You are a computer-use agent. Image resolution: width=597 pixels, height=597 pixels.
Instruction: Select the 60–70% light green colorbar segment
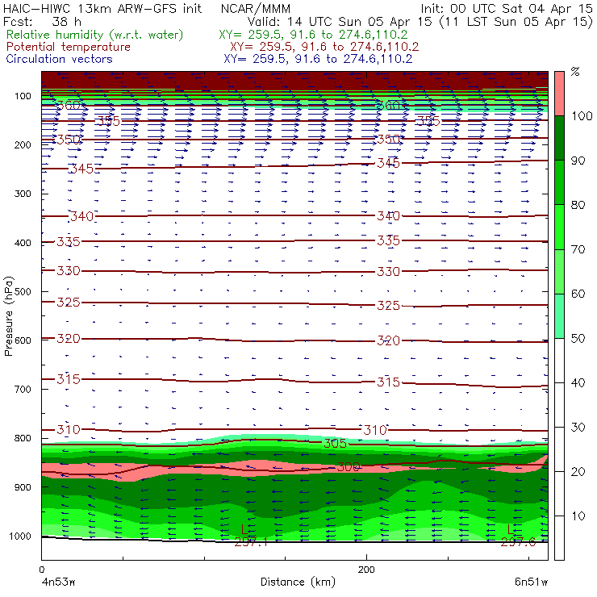coord(559,271)
